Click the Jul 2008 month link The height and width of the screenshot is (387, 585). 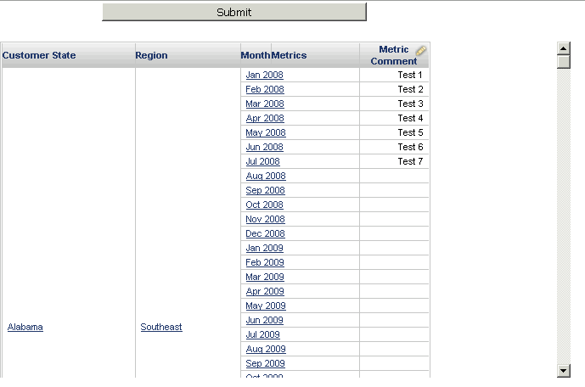262,161
